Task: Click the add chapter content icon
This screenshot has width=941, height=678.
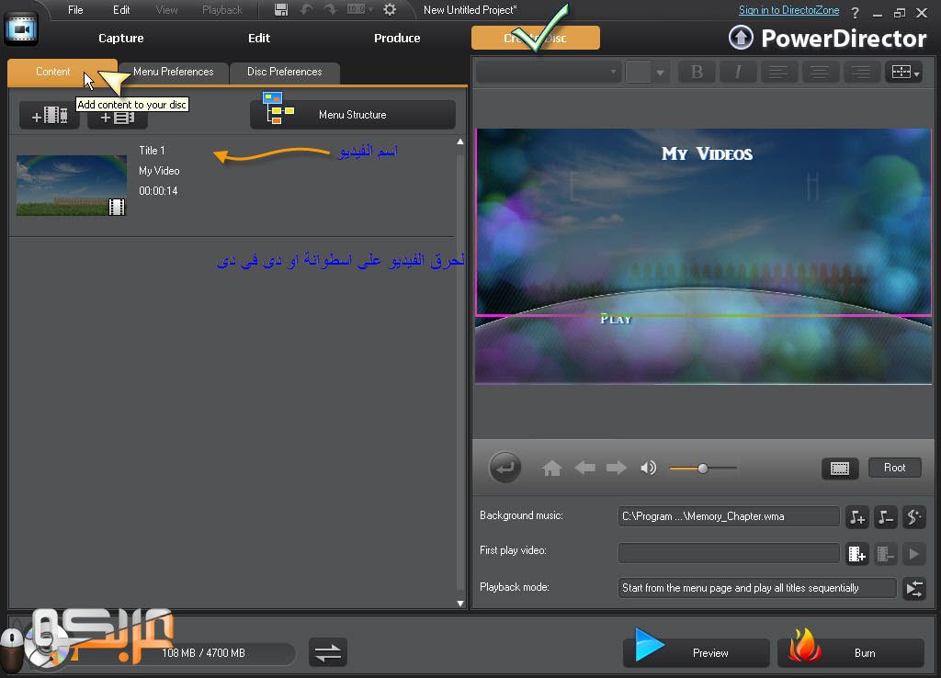Action: (x=118, y=118)
